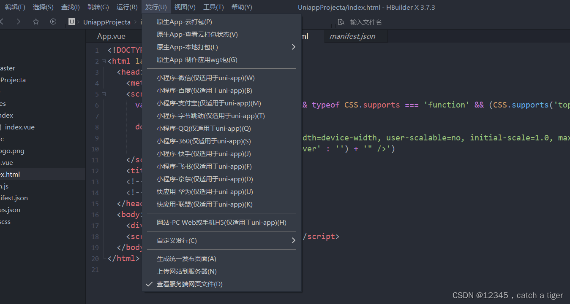
Task: Expand 自定义发行 submenu arrow
Action: (x=293, y=241)
